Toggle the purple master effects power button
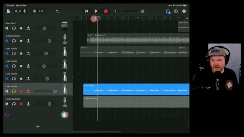 pyautogui.click(x=7, y=115)
